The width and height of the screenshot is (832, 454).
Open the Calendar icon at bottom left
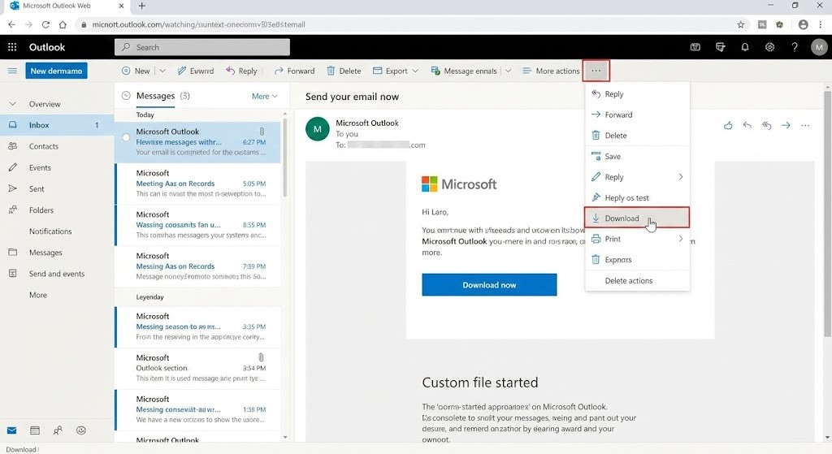(35, 430)
